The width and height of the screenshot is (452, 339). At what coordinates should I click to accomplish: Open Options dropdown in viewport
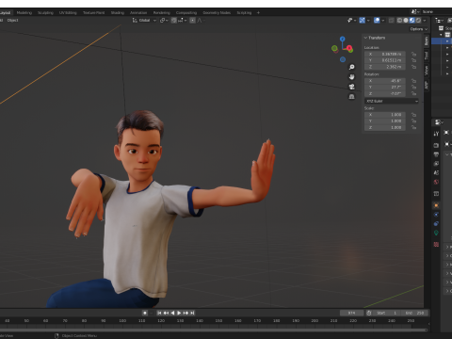(419, 29)
